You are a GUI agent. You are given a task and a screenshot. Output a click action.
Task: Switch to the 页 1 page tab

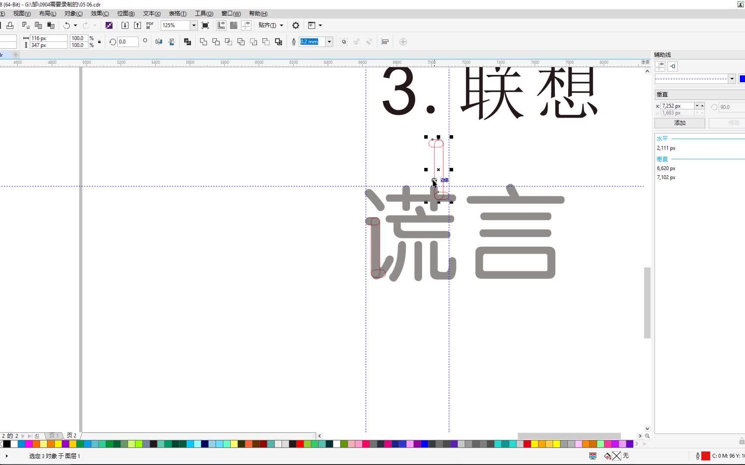(x=53, y=436)
